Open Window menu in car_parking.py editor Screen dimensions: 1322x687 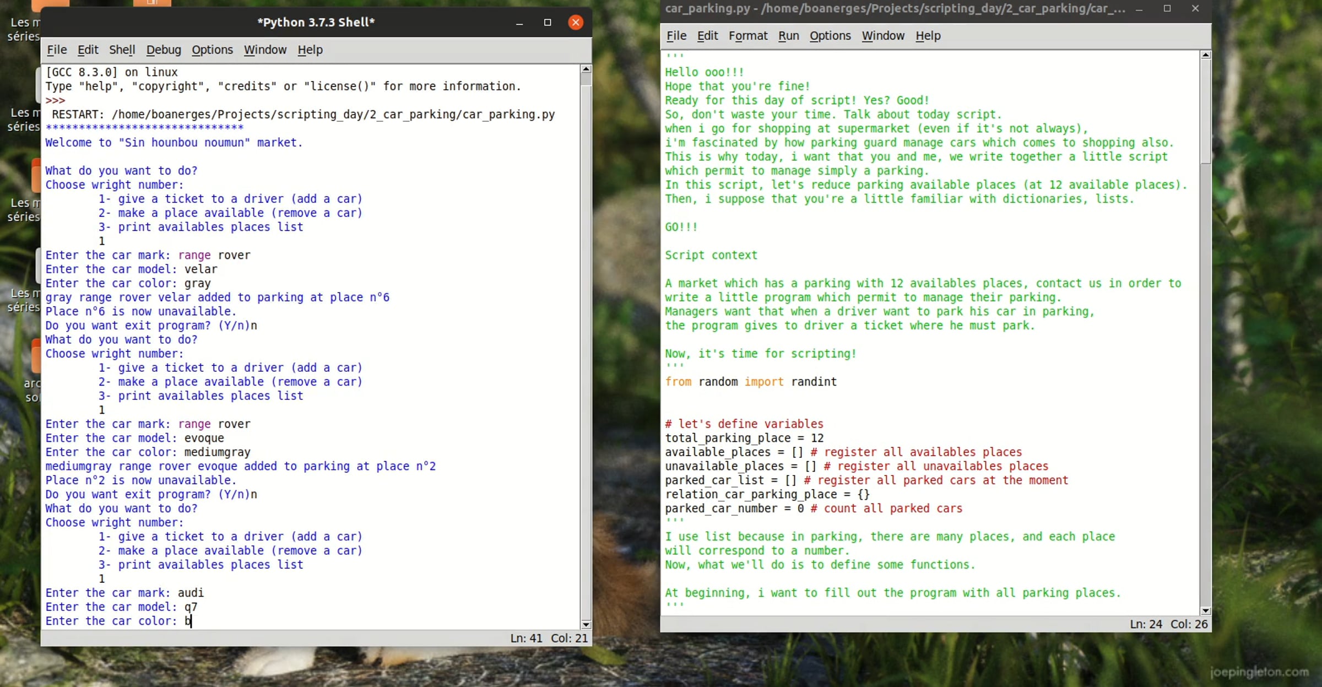tap(882, 35)
